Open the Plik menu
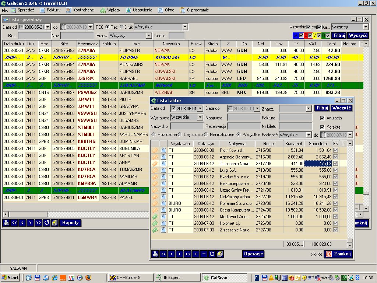Viewport: 377px width, 283px height. pyautogui.click(x=4, y=10)
